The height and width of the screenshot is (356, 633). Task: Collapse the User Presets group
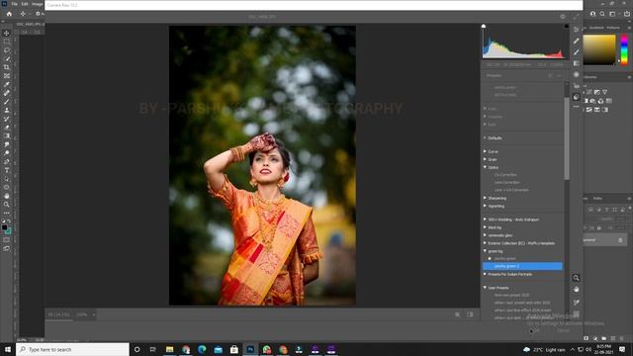[485, 288]
